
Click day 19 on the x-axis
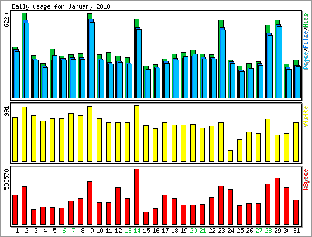(184, 231)
